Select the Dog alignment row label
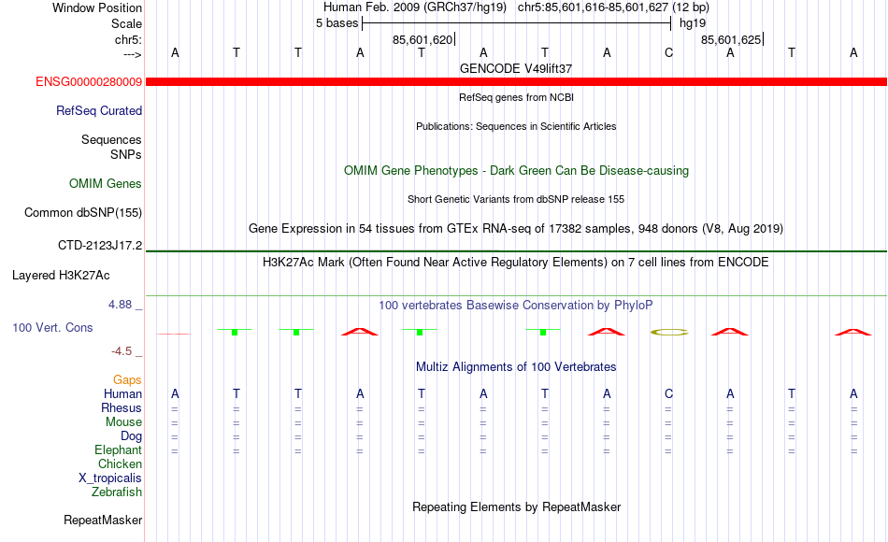This screenshot has height=542, width=888. pyautogui.click(x=132, y=436)
